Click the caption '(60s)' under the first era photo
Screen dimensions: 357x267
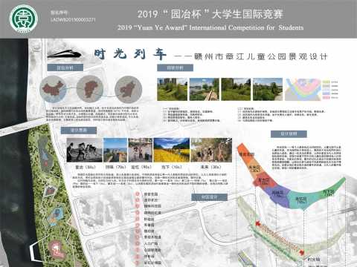pos(90,168)
